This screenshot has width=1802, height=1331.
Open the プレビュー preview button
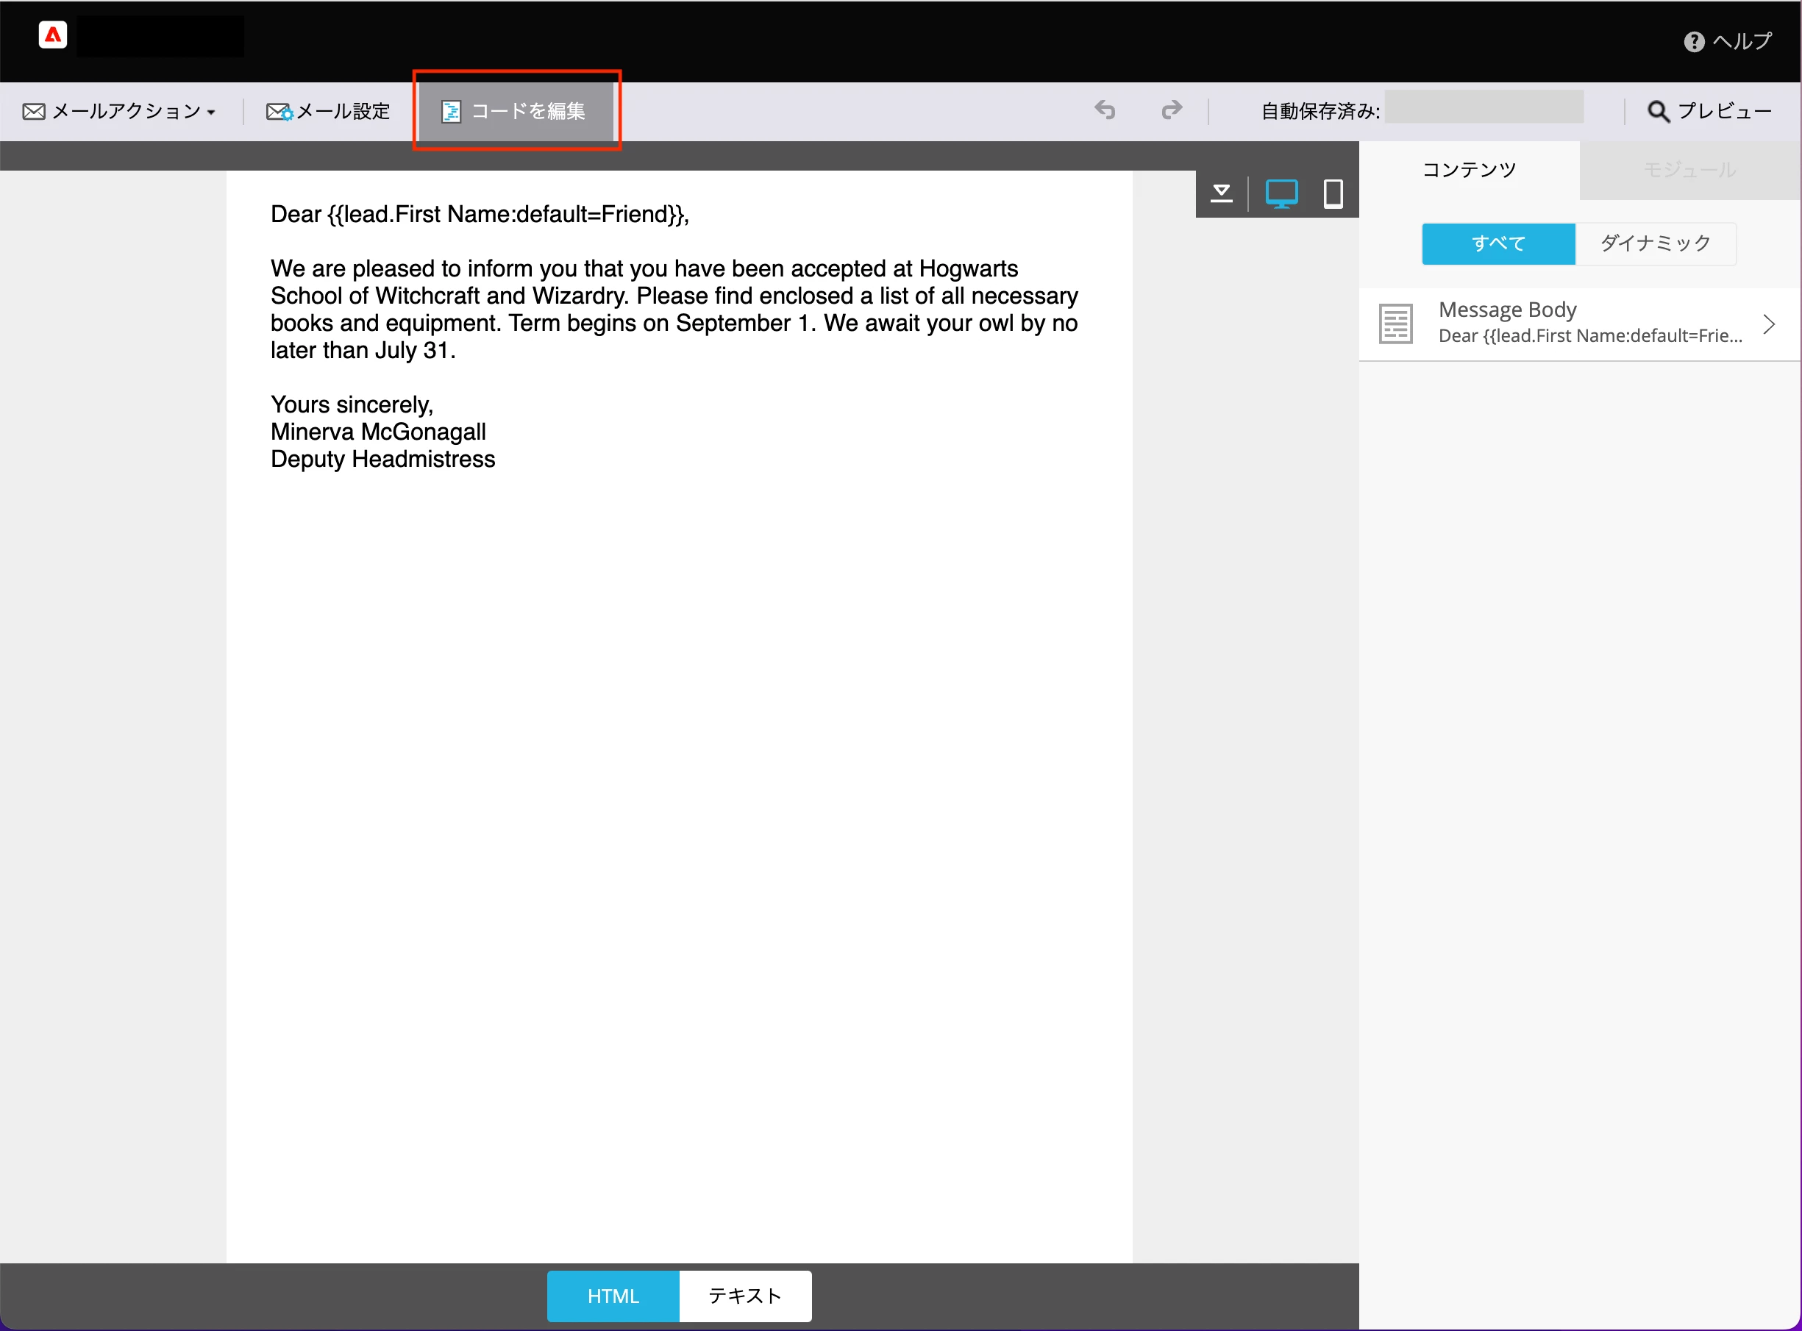tap(1709, 111)
